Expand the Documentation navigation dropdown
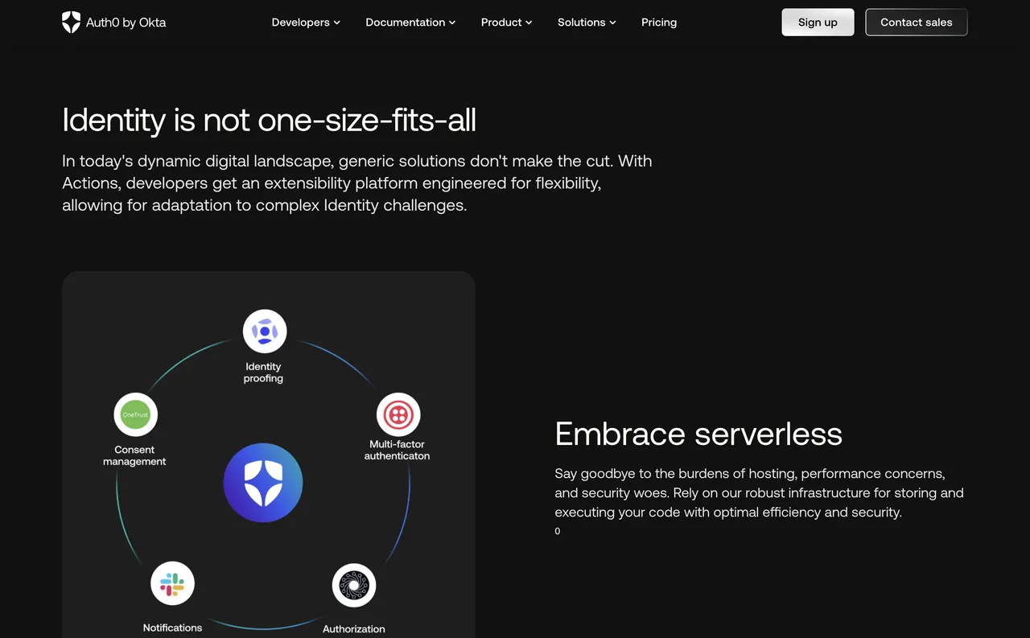The width and height of the screenshot is (1030, 638). 410,22
